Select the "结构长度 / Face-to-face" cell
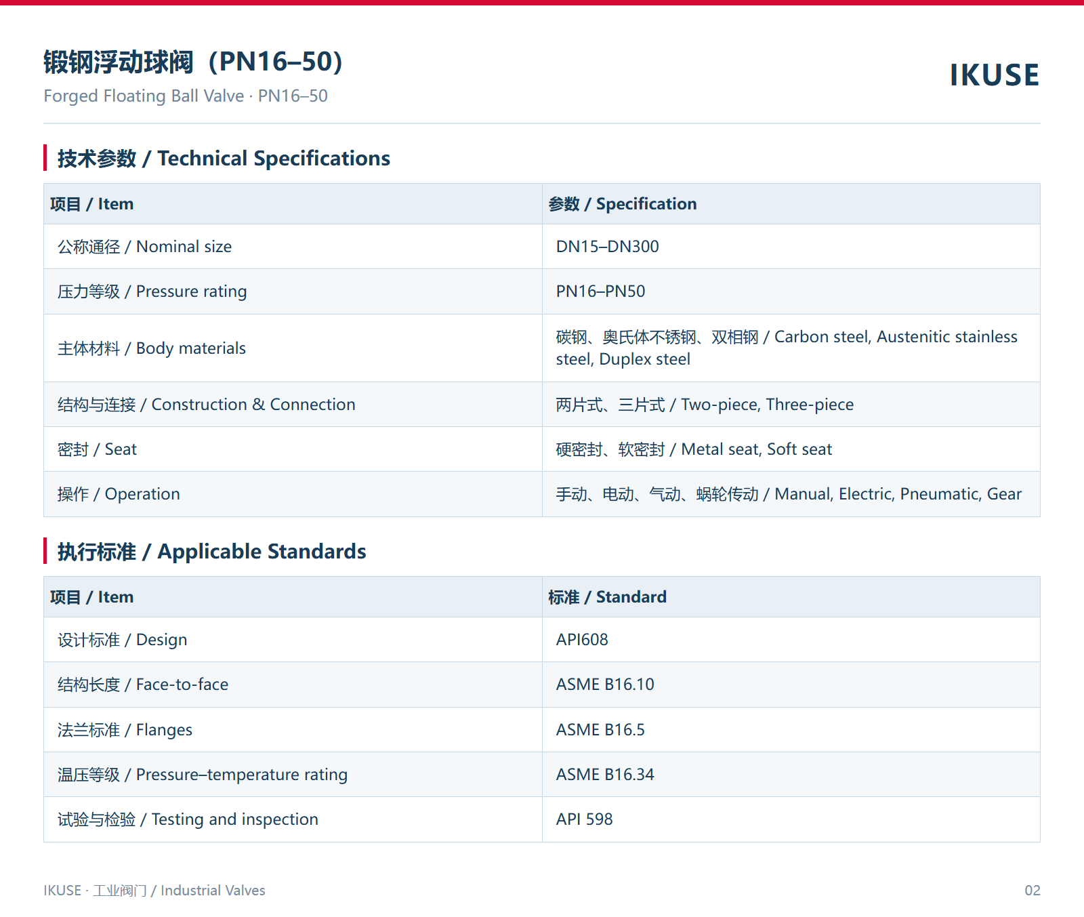The image size is (1084, 917). (x=293, y=685)
